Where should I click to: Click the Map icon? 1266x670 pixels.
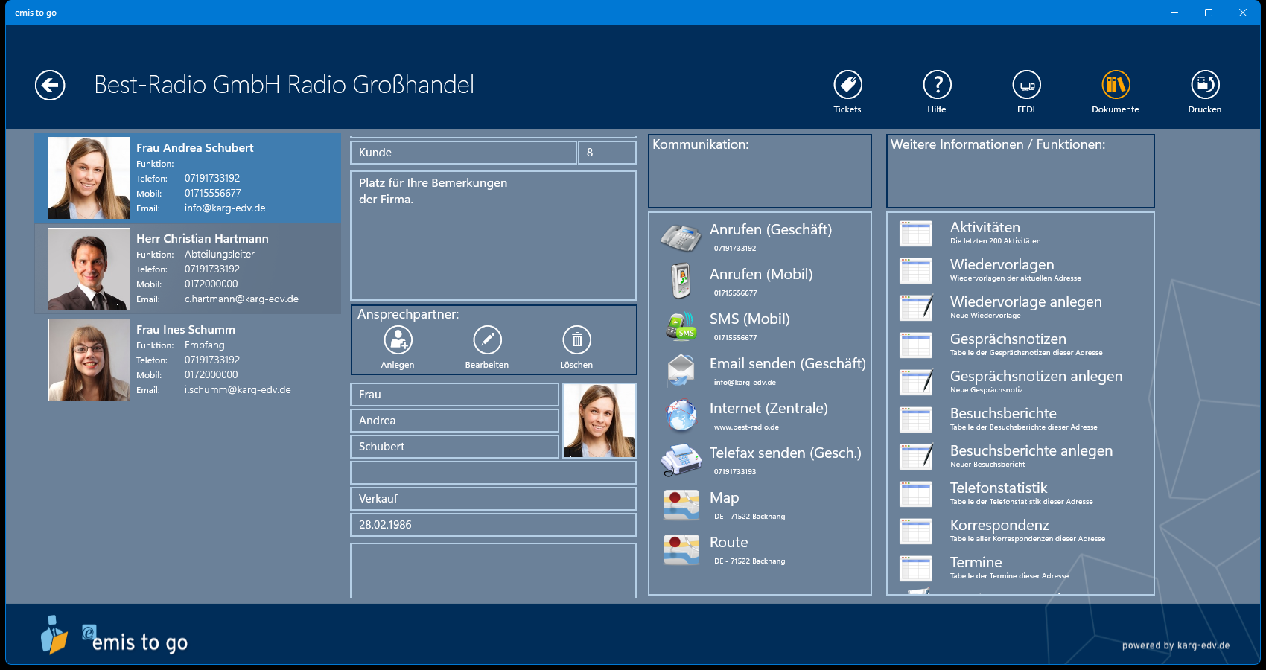point(681,505)
